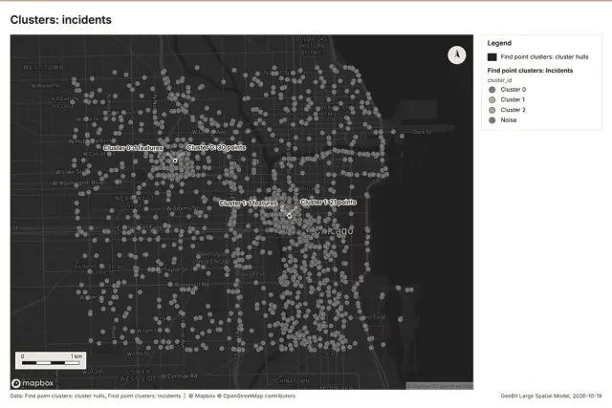612x408 pixels.
Task: Click the Mapbox logo on the map
Action: 33,383
